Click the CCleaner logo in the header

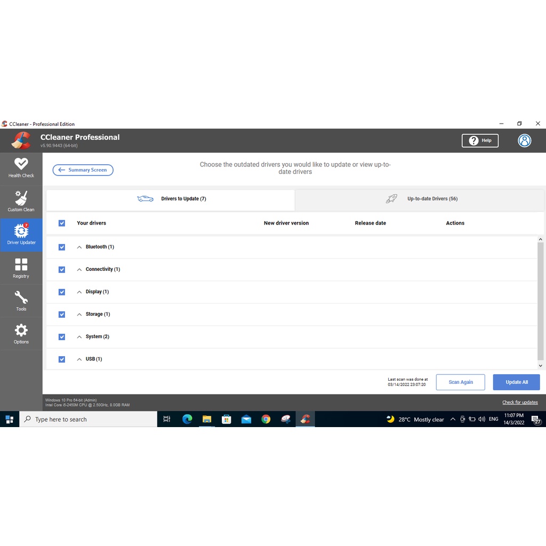click(21, 140)
